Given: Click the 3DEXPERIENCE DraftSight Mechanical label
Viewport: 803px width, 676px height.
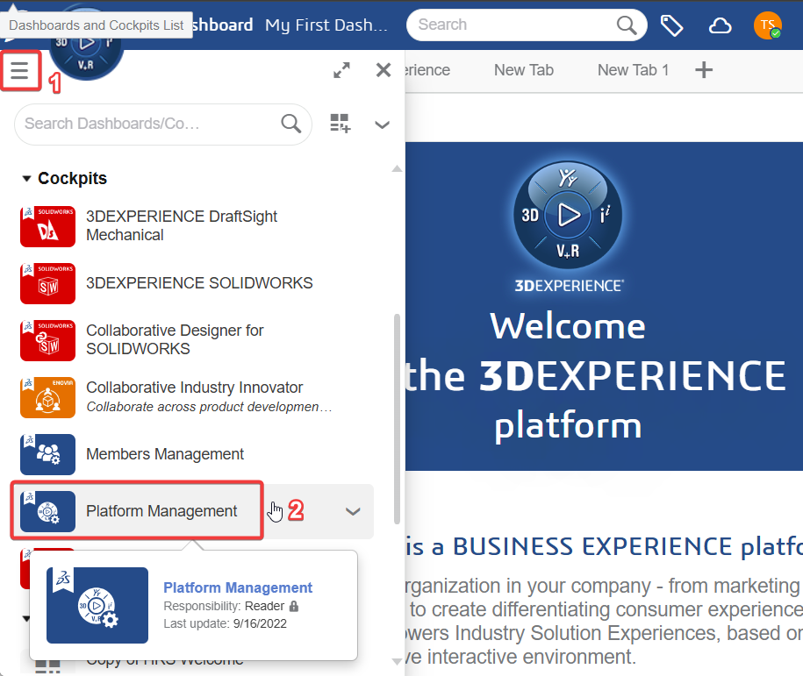Looking at the screenshot, I should (182, 225).
